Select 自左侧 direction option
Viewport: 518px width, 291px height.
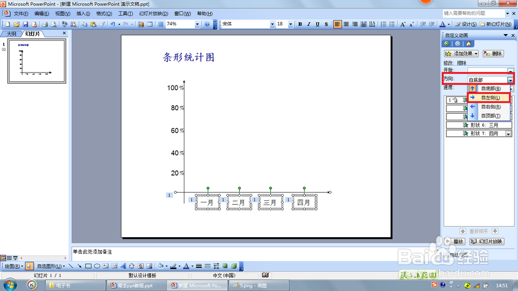489,97
